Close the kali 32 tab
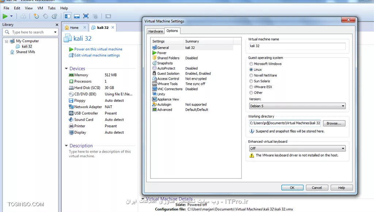The height and width of the screenshot is (212, 374). [112, 27]
